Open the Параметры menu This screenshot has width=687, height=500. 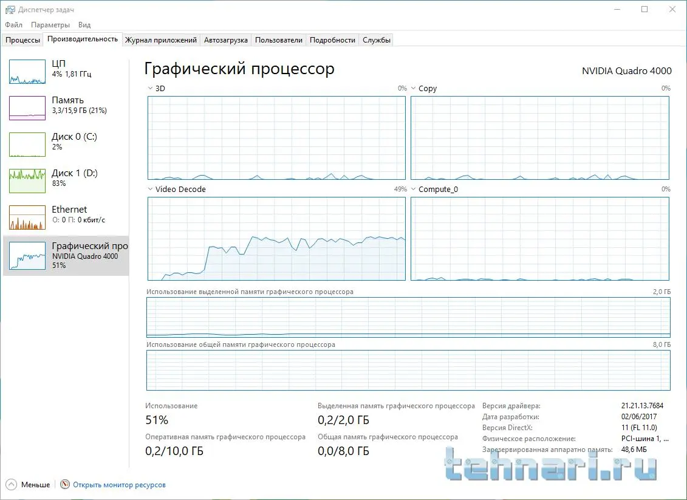[x=50, y=25]
